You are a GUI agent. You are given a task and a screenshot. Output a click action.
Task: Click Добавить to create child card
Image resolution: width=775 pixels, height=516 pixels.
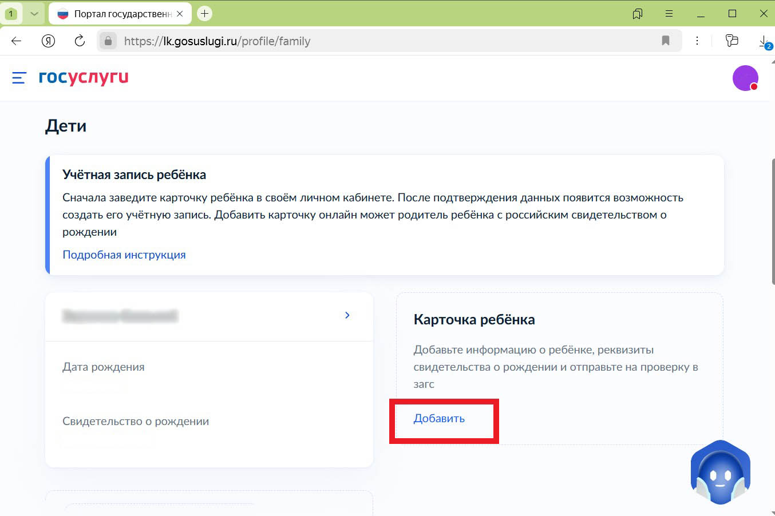point(440,418)
